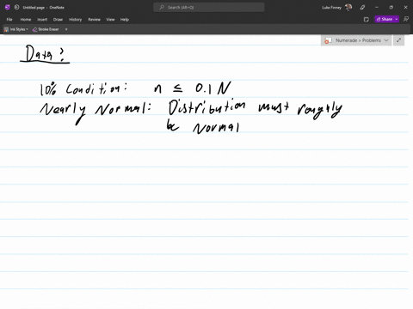Viewport: 413px width, 309px height.
Task: Open the File menu
Action: tap(9, 20)
